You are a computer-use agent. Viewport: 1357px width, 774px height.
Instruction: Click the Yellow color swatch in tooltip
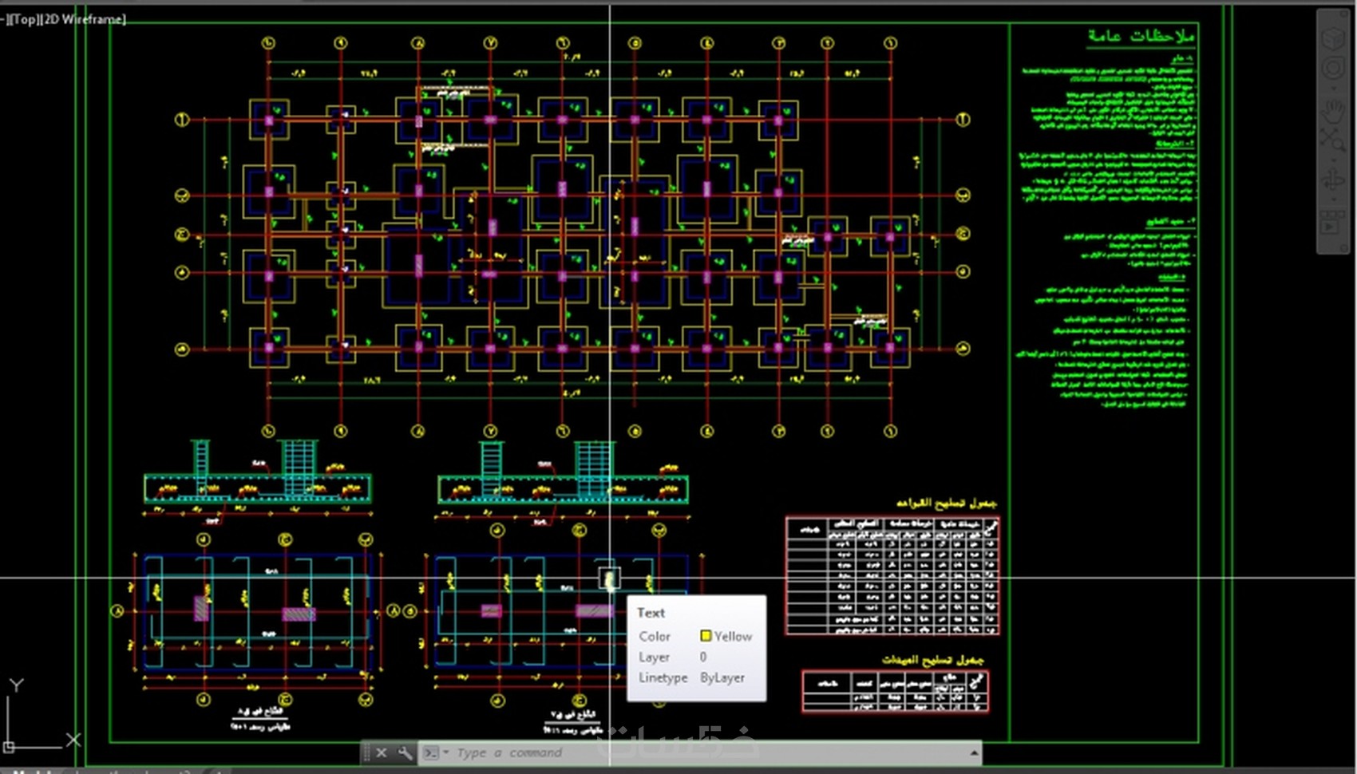pos(706,636)
